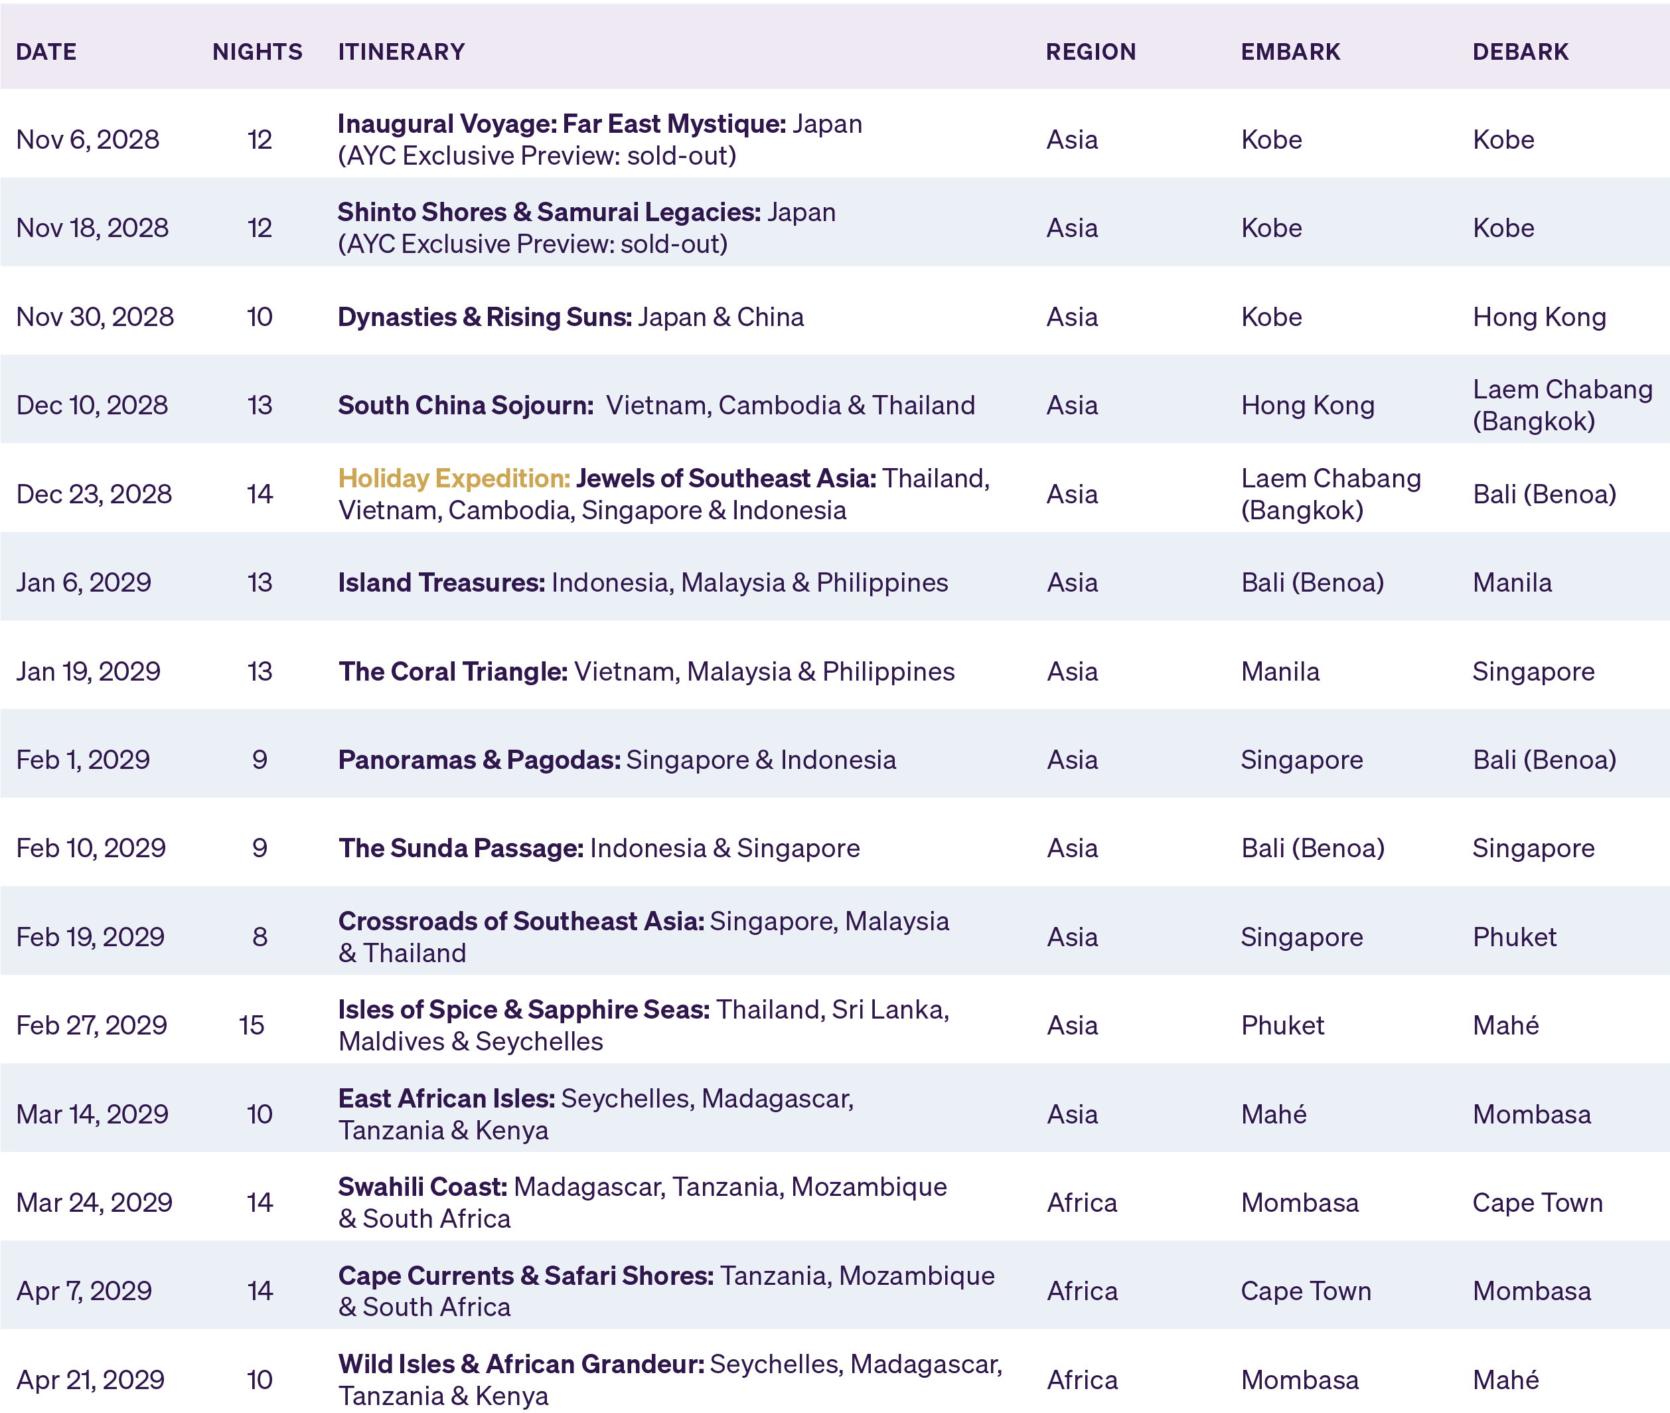Open Wild Isles & African Grandeur itinerary
Image resolution: width=1670 pixels, height=1413 pixels.
tap(520, 1364)
